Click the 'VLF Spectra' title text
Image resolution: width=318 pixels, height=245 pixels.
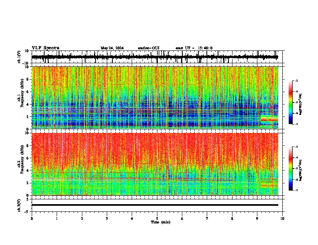[45, 48]
